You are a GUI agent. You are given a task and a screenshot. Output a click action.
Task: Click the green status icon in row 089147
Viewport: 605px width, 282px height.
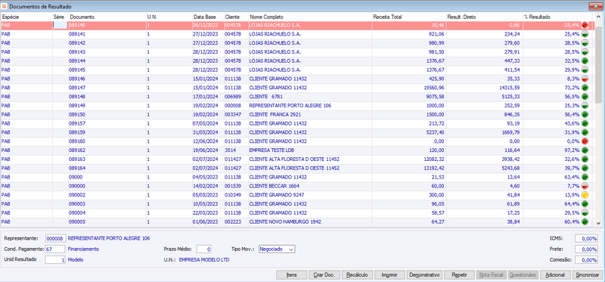[x=585, y=88]
